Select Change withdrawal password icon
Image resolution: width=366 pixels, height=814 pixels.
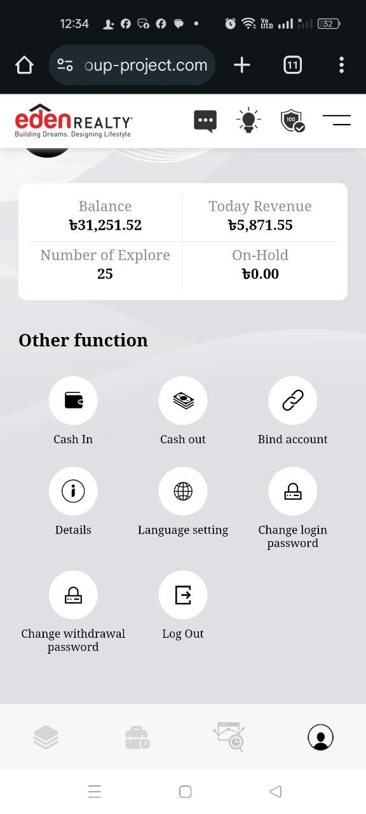tap(73, 595)
